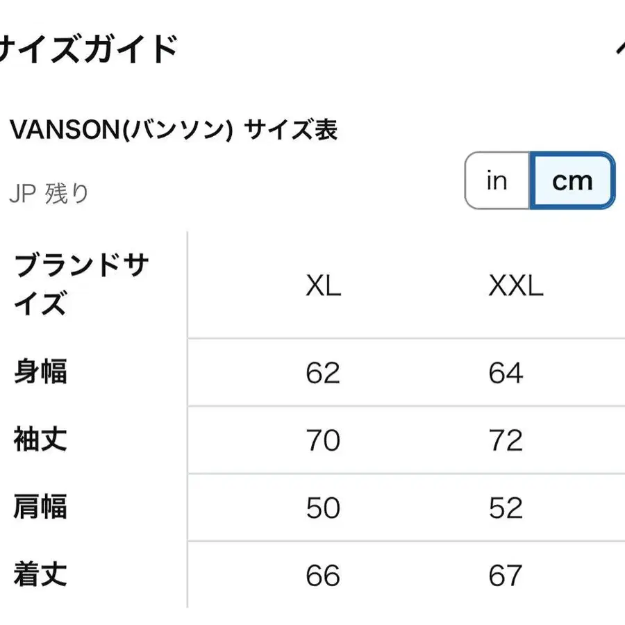Image resolution: width=625 pixels, height=625 pixels.
Task: Click the 袖丈 row label
Action: click(40, 440)
